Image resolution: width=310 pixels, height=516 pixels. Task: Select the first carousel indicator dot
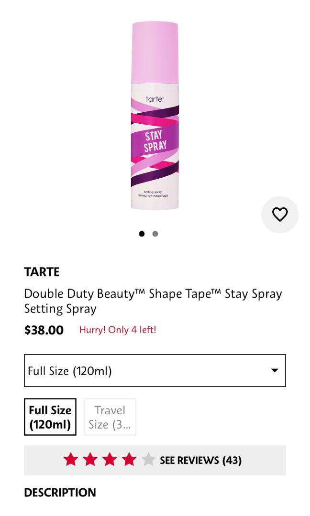click(x=142, y=235)
